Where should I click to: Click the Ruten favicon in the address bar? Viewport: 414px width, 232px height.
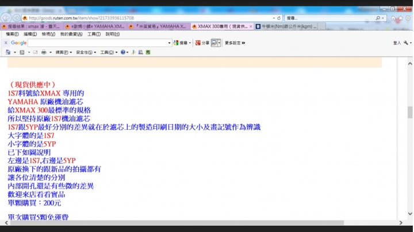(25, 18)
